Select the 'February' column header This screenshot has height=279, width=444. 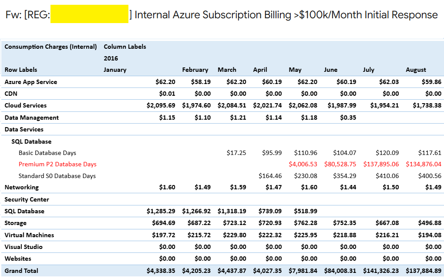click(195, 70)
